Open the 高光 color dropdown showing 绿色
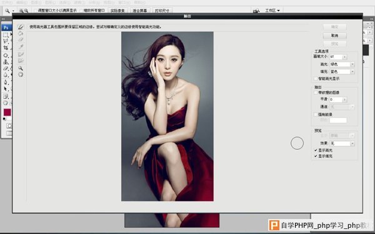The image size is (375, 234). click(342, 64)
